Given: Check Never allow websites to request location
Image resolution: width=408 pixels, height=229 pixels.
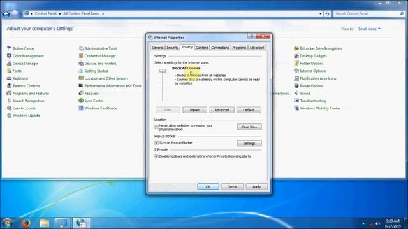Looking at the screenshot, I should (156, 127).
